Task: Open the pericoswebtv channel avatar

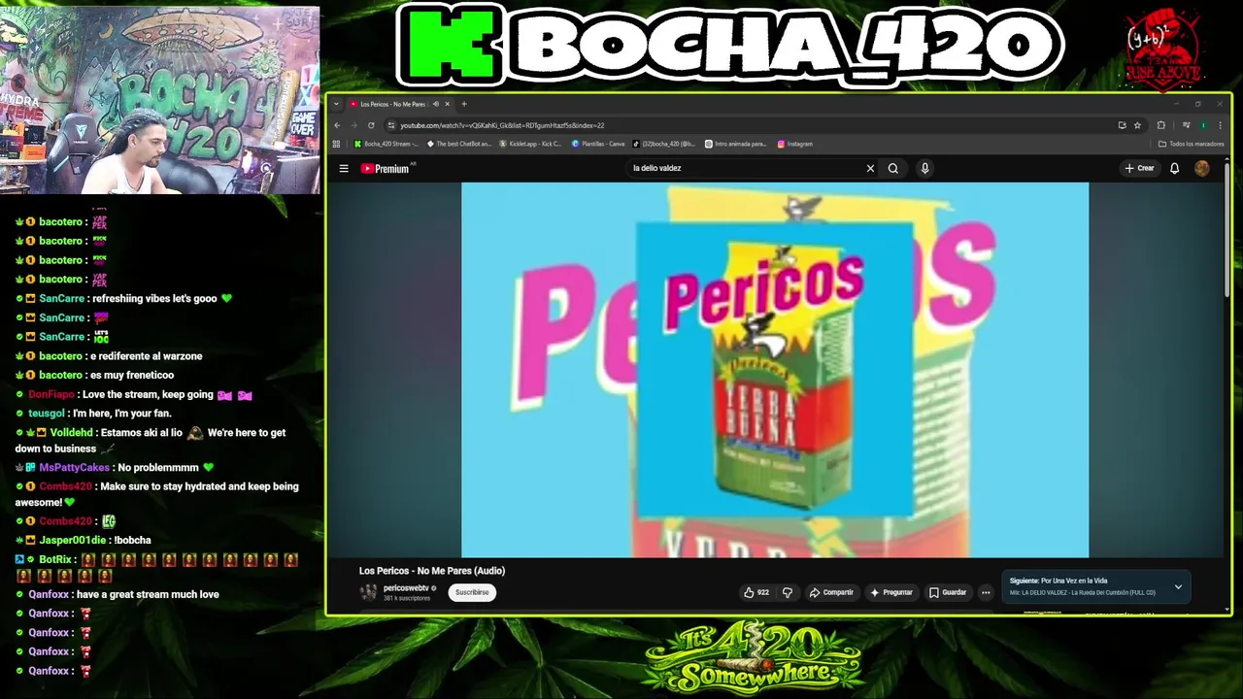Action: click(368, 592)
